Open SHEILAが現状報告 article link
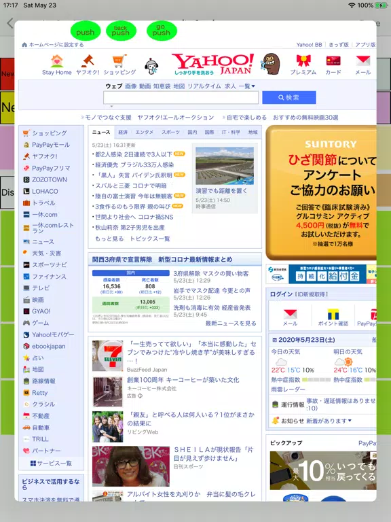Viewport: 391px width, 522px height. tap(213, 454)
